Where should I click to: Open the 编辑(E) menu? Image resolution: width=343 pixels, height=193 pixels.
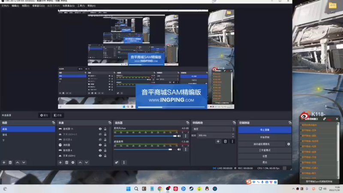[x=15, y=6]
